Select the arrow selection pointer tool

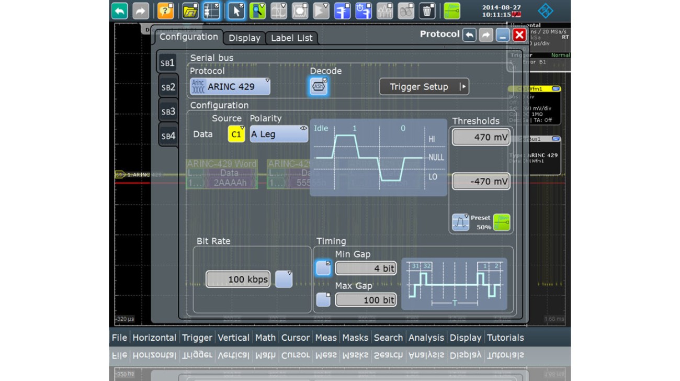tap(236, 11)
